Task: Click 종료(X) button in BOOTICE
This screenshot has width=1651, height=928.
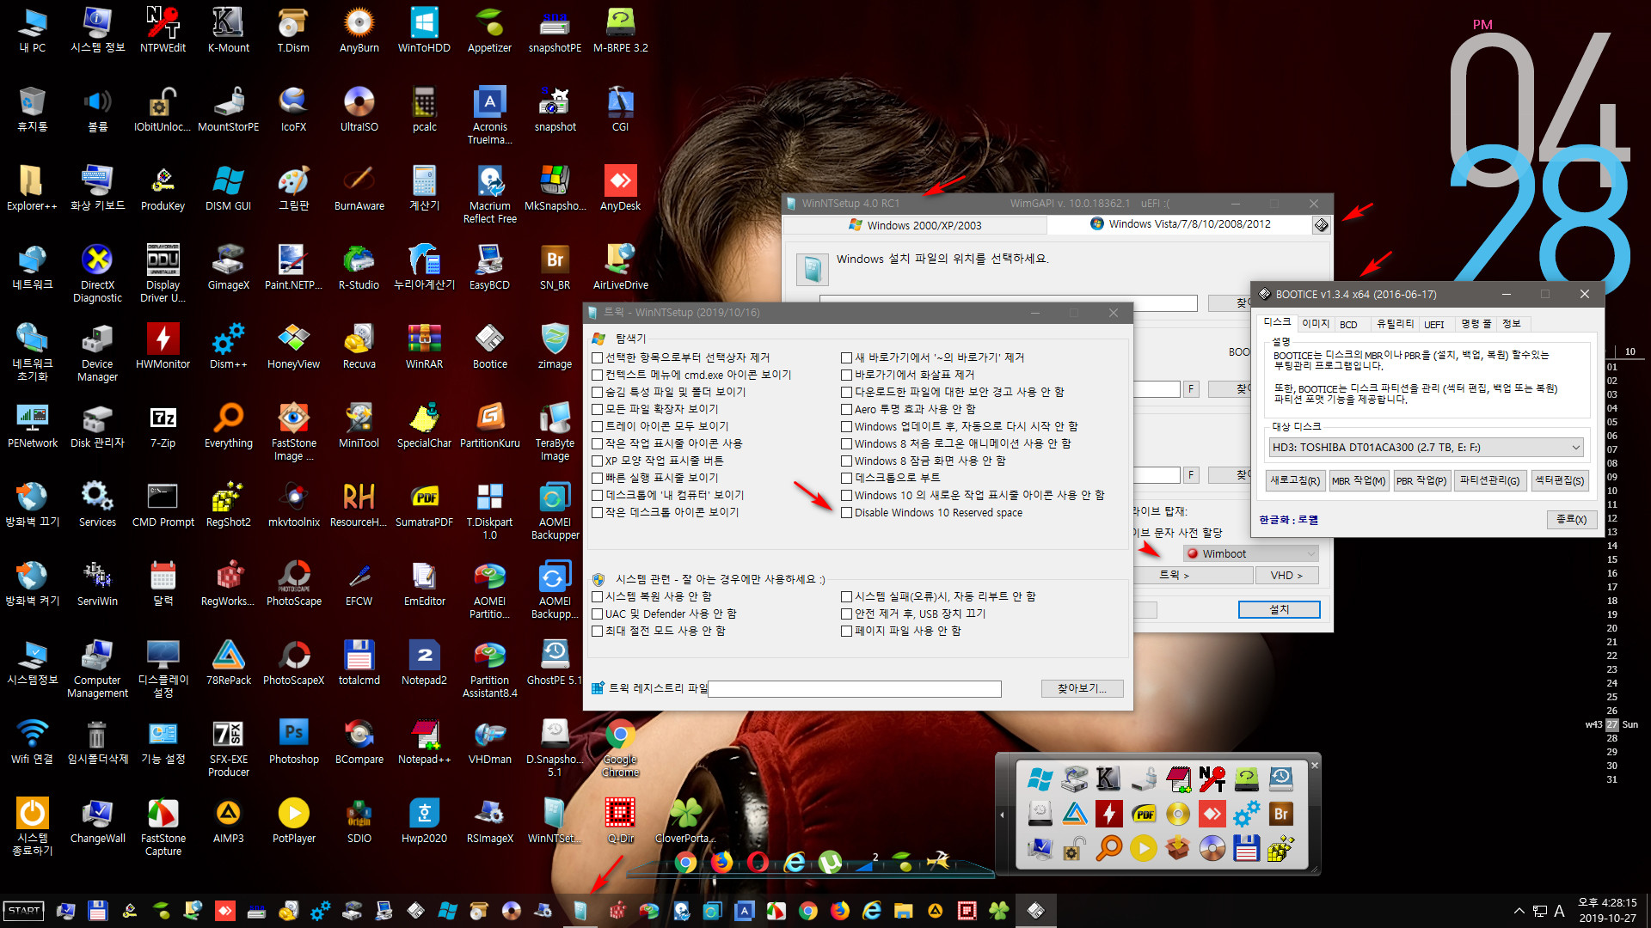Action: [x=1571, y=520]
